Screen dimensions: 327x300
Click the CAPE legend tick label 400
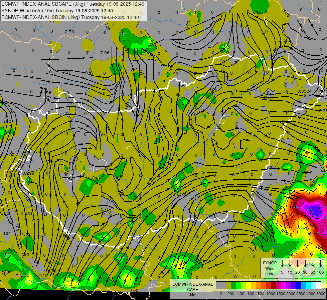[x=241, y=294]
